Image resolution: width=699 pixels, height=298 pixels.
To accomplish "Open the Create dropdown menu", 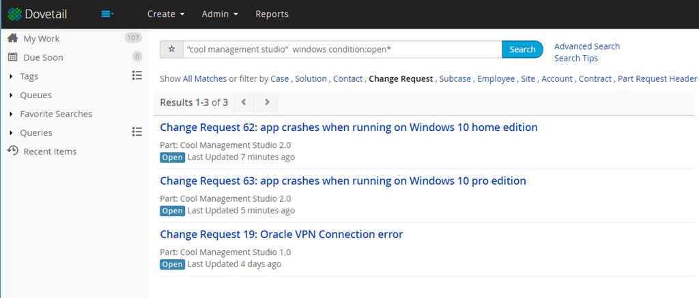I will (x=166, y=14).
